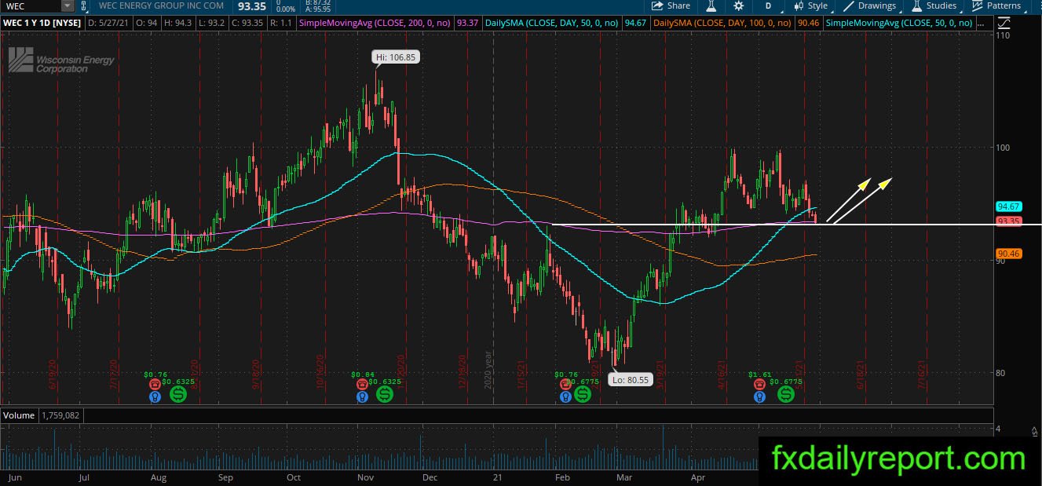Expand the symbol selector dropdown arrow
The width and height of the screenshot is (1042, 486).
[68, 5]
